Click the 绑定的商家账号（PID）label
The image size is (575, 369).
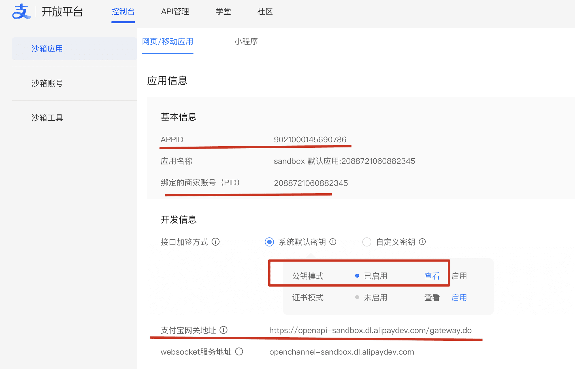click(x=200, y=183)
